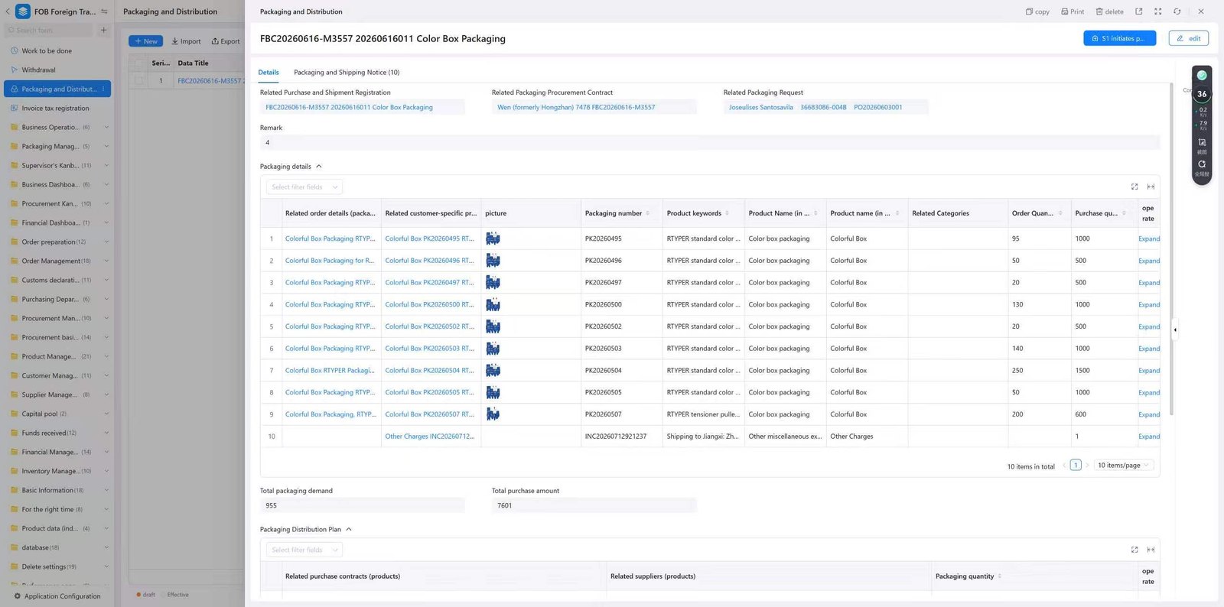
Task: Expand Packaging details table to fullscreen
Action: coord(1134,187)
